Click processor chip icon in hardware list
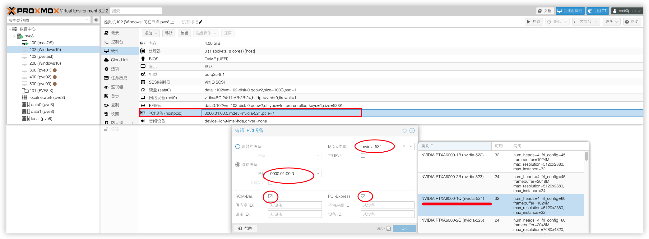Image resolution: width=649 pixels, height=239 pixels. (143, 51)
